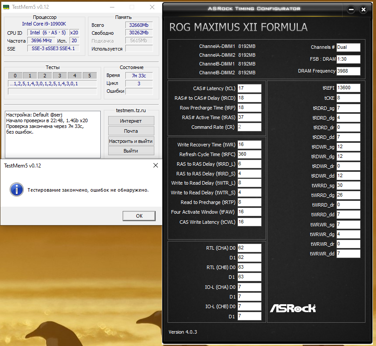Click the tWRRD_dg value field
The height and width of the screenshot is (346, 376).
348,195
